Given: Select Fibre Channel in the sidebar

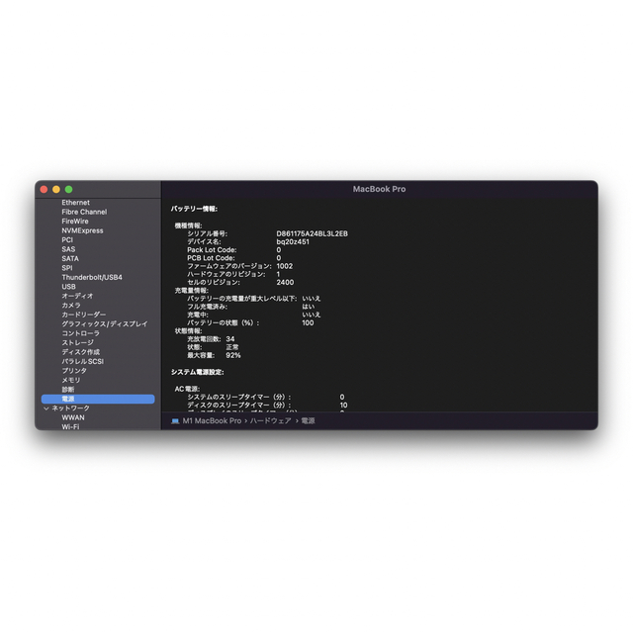Looking at the screenshot, I should 84,212.
